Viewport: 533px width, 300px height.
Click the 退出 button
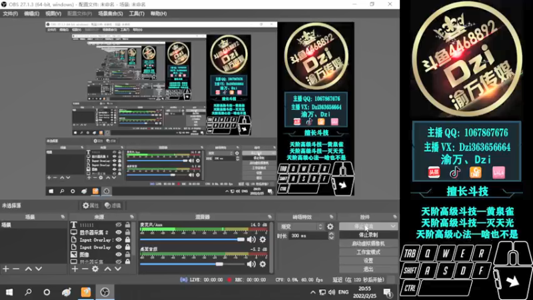(x=368, y=269)
